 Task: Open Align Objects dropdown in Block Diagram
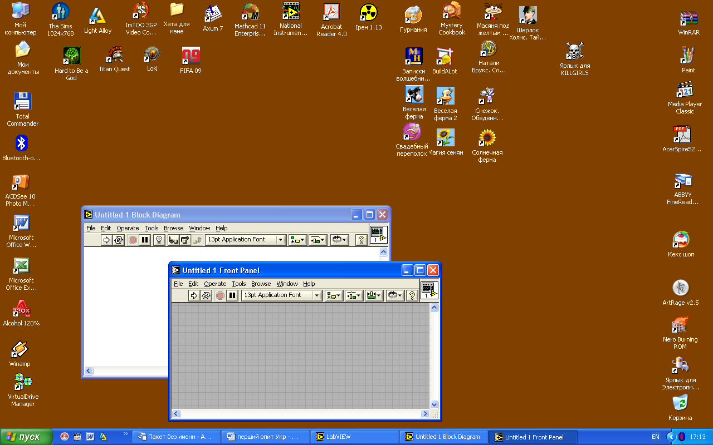pyautogui.click(x=297, y=240)
